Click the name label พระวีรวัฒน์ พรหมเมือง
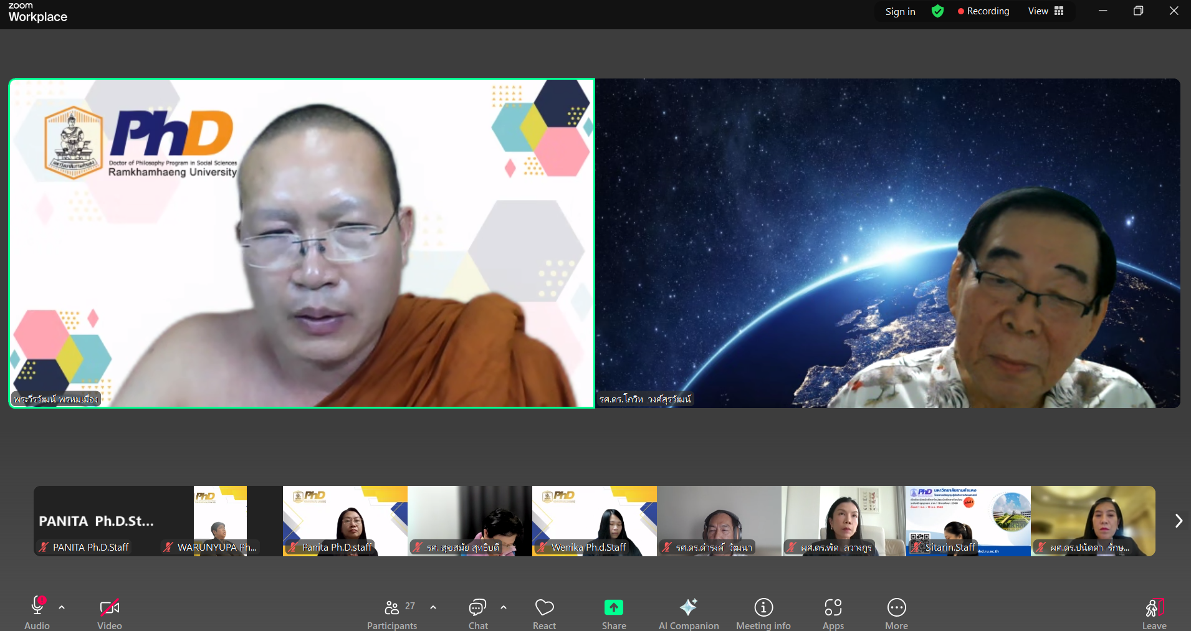This screenshot has height=631, width=1191. pos(56,399)
